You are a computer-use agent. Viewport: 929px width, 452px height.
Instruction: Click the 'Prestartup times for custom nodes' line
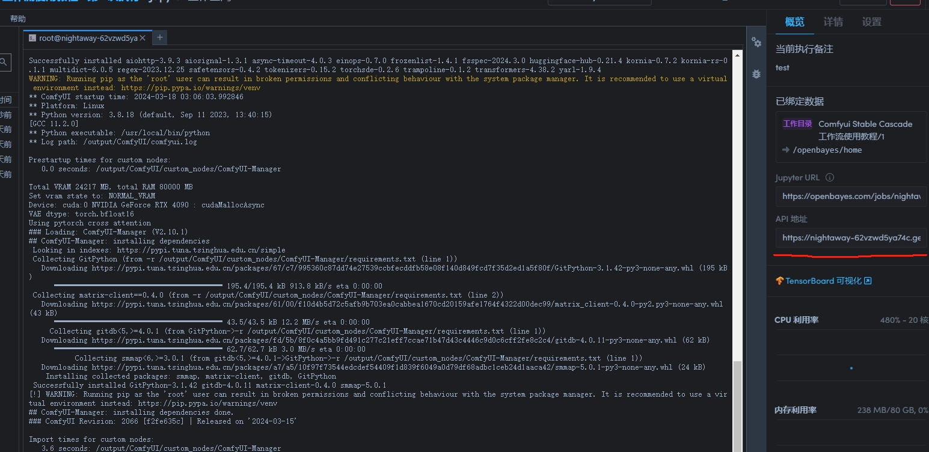99,160
